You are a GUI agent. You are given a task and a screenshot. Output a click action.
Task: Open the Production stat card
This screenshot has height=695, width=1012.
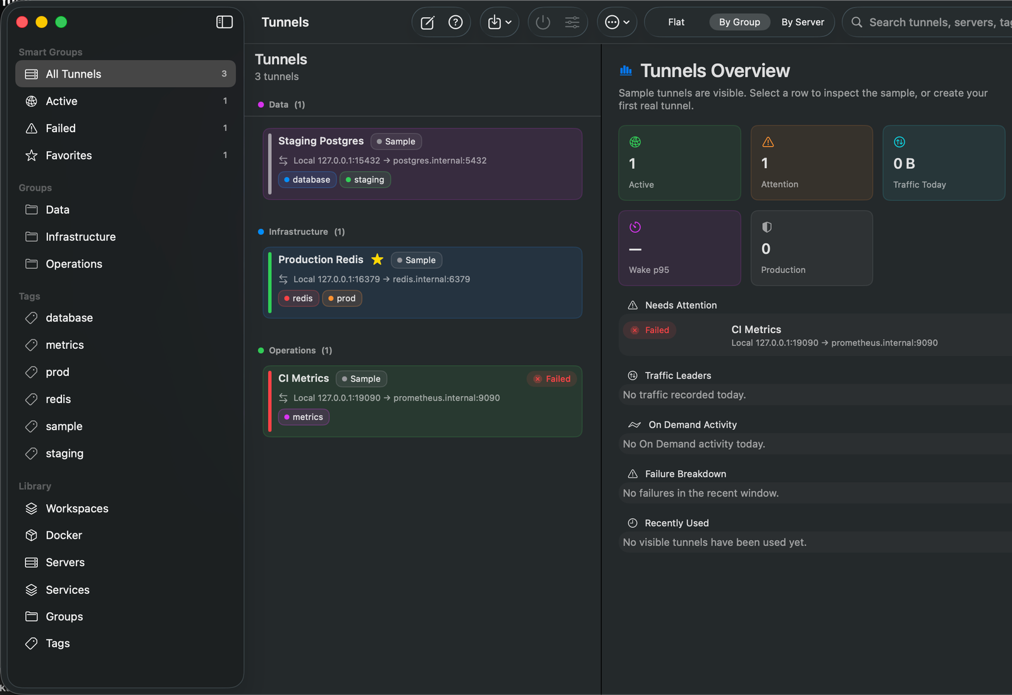tap(811, 248)
